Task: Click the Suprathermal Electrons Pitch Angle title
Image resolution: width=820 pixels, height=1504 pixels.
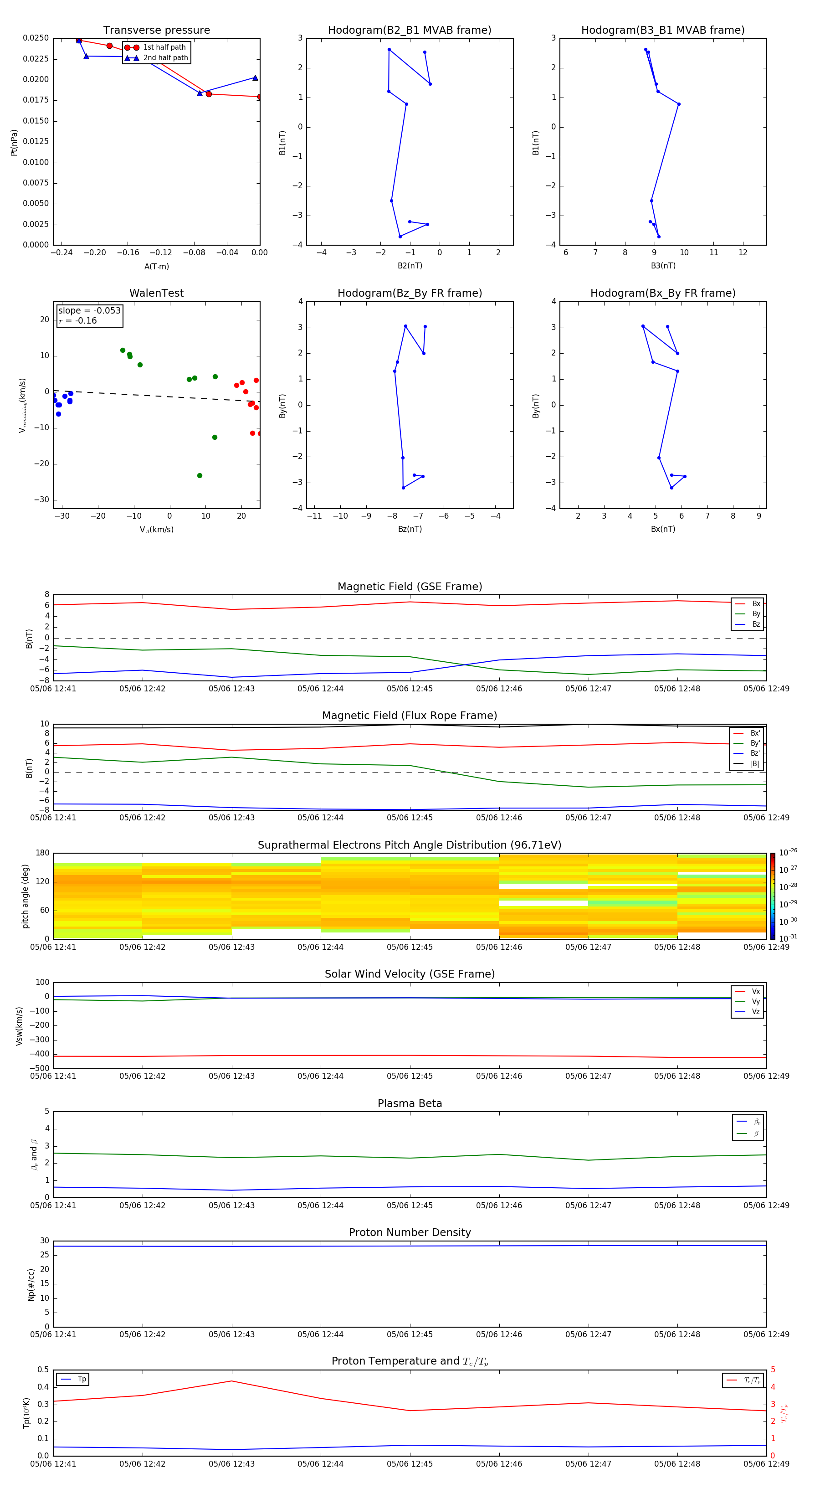Action: tap(410, 845)
